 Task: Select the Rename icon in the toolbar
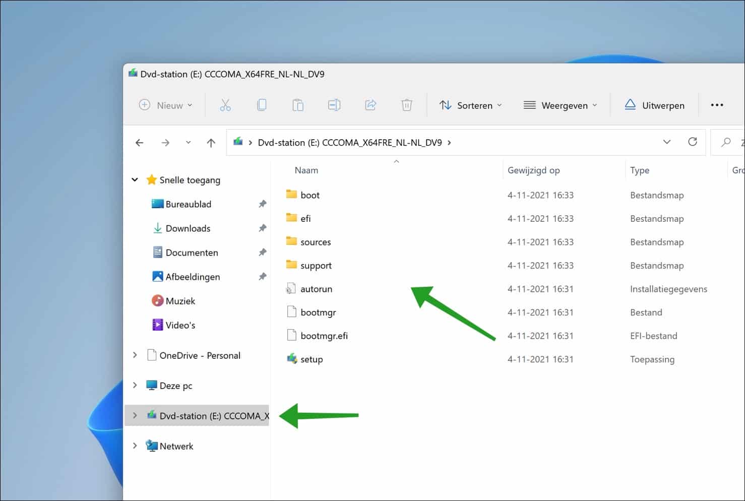coord(334,105)
